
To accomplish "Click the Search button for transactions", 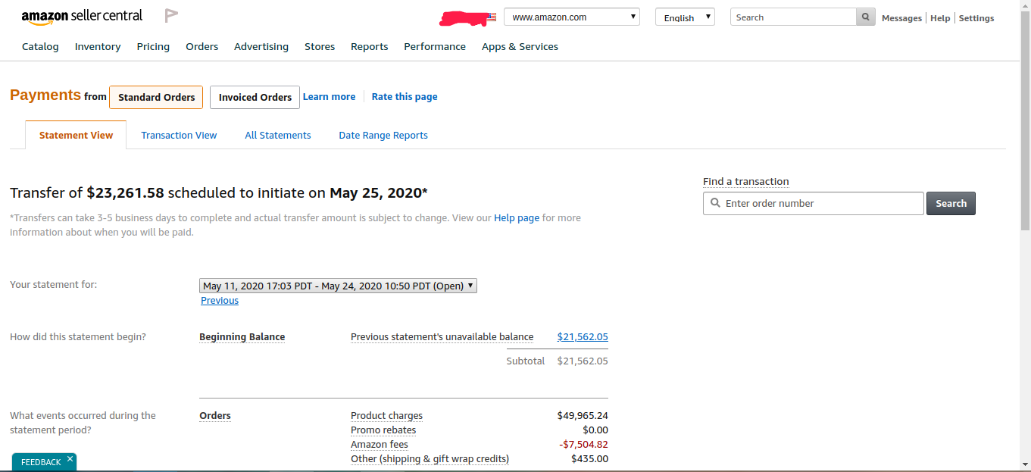I will click(x=951, y=203).
